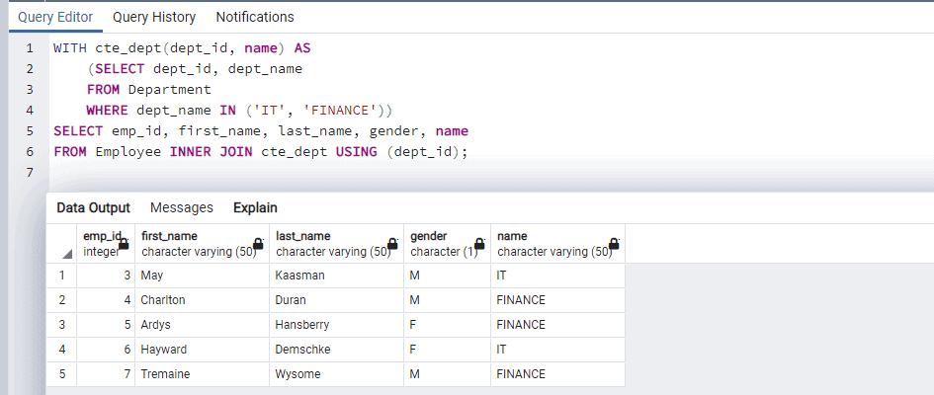
Task: Select the Query Editor tab
Action: click(55, 17)
